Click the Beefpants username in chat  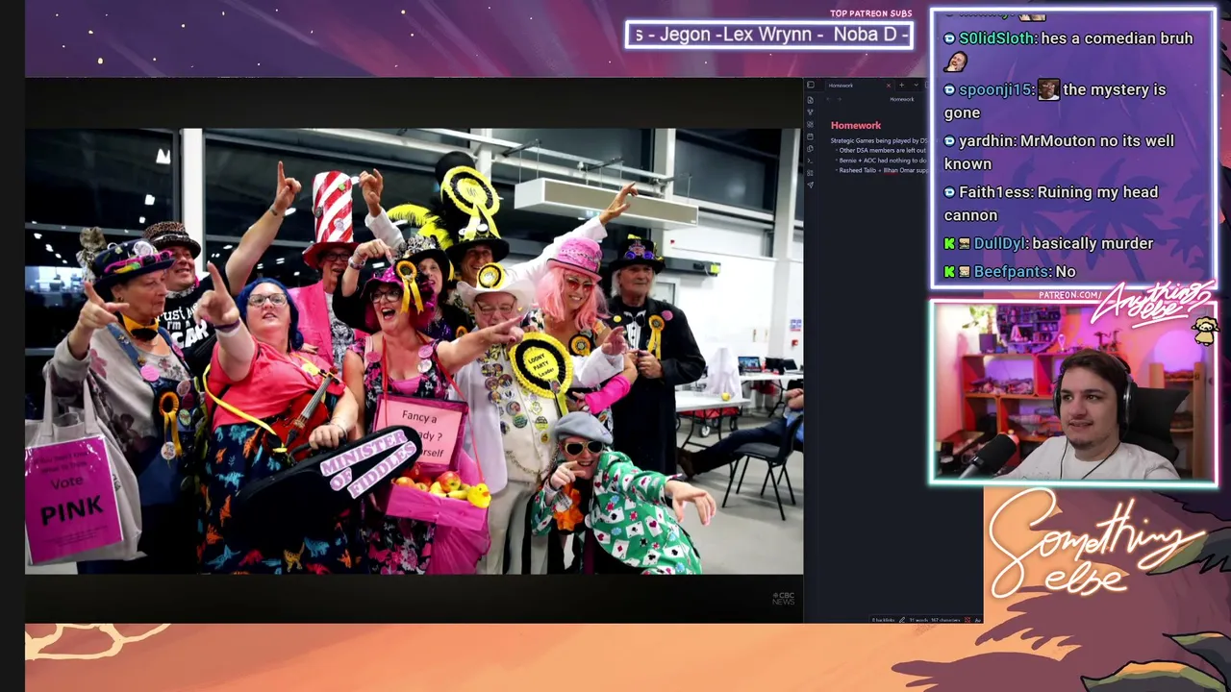(x=1010, y=272)
